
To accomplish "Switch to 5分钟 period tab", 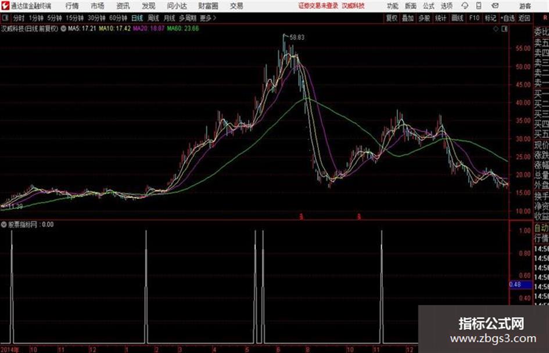I will (55, 18).
